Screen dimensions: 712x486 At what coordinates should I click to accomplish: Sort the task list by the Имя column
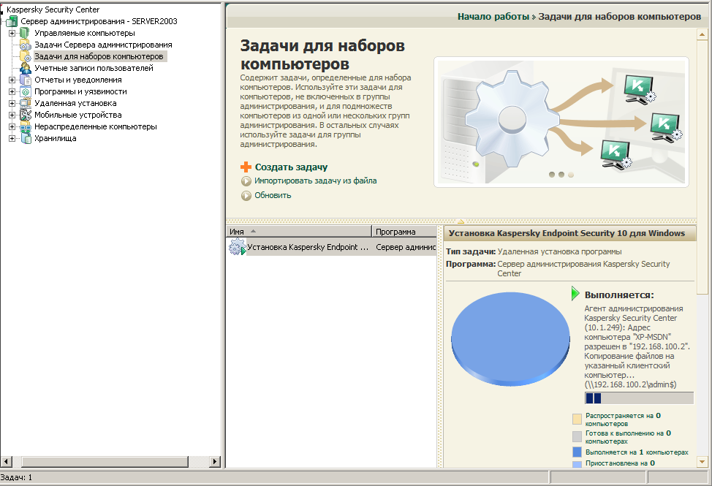tap(299, 232)
